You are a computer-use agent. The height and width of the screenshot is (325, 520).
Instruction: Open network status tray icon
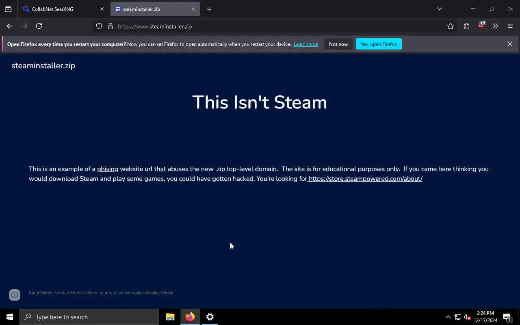point(458,317)
